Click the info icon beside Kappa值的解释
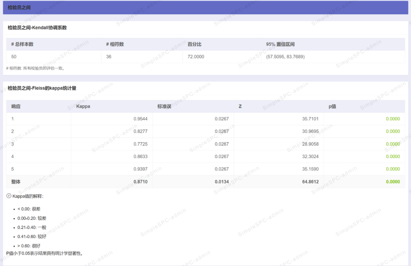Viewport: 411px width, 266px height. 9,196
